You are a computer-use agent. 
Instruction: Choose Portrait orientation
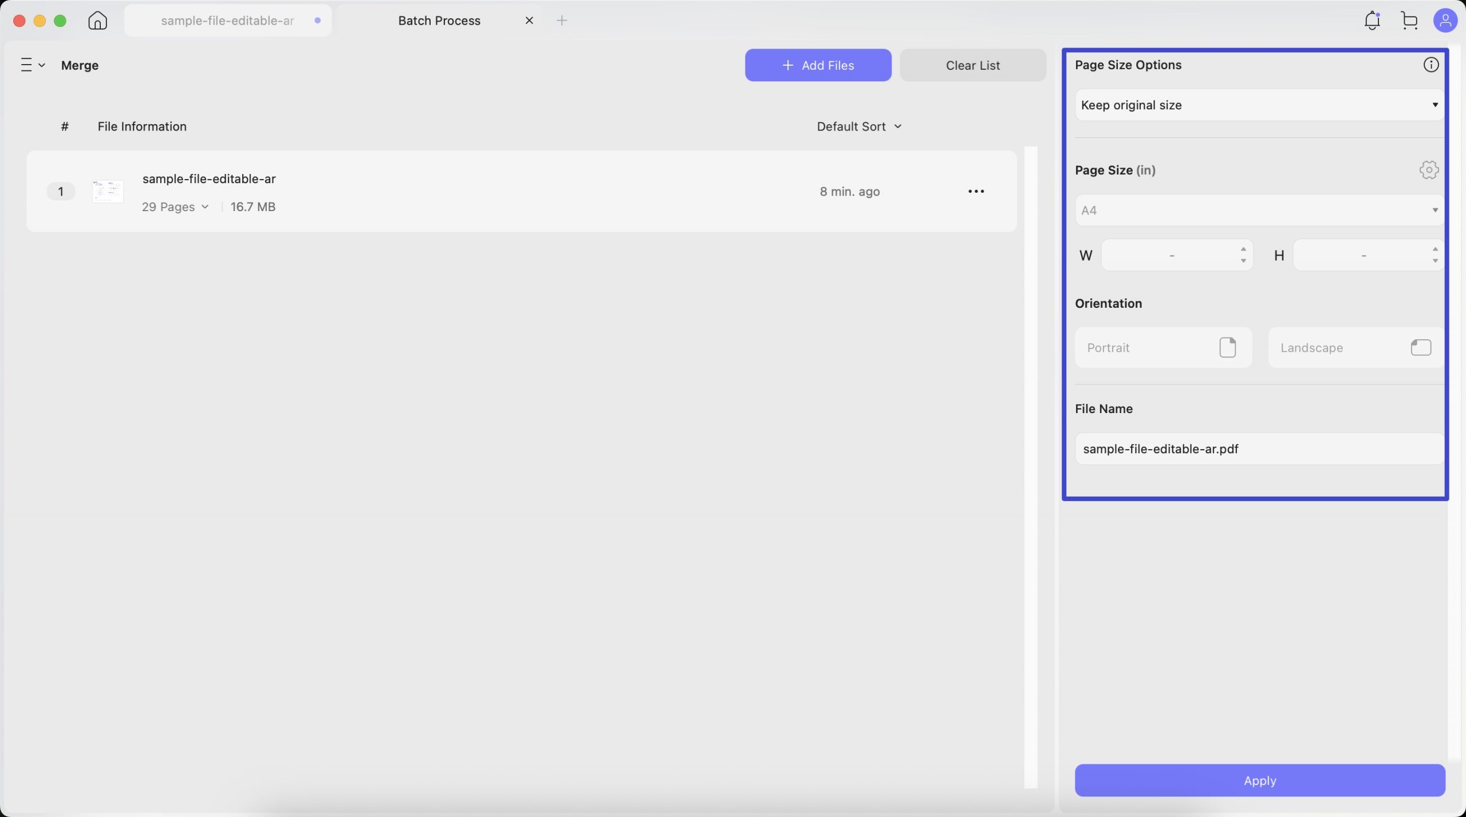point(1163,347)
